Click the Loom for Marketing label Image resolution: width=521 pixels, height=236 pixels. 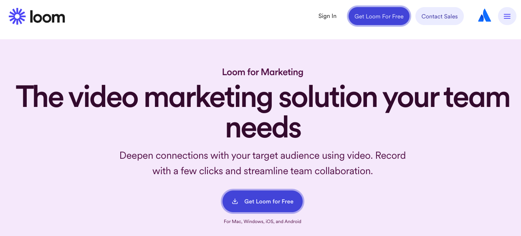pos(263,72)
